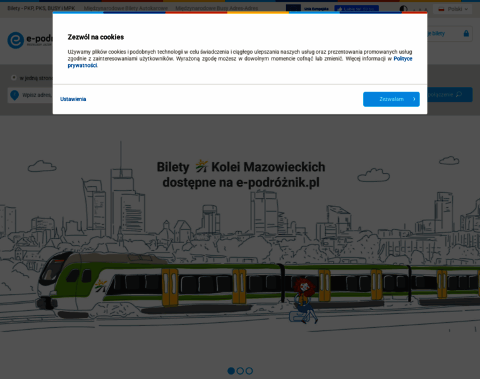Open 'Bilety - PKP, PKS, BUSY i MPK' menu item
The height and width of the screenshot is (379, 480).
41,8
